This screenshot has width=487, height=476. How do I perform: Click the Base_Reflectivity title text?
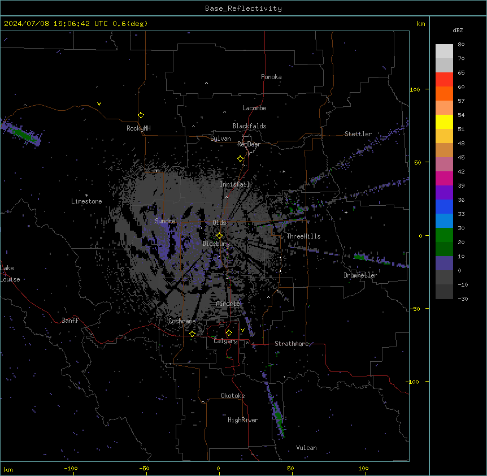244,8
